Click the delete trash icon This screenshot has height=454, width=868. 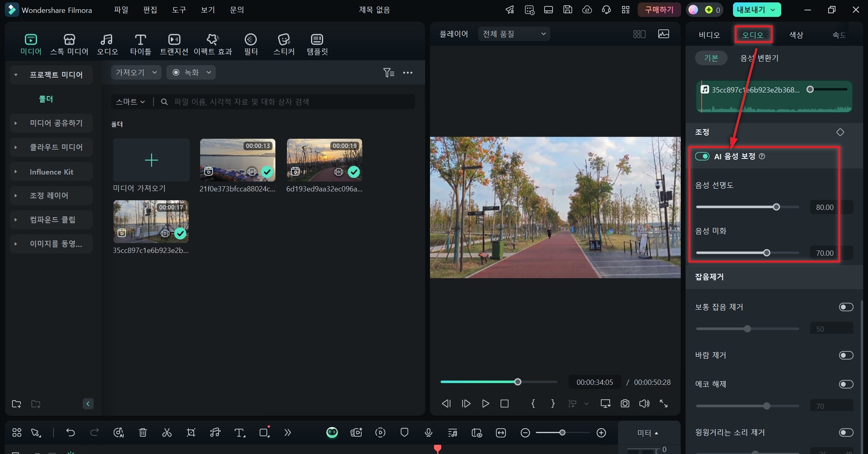(x=143, y=433)
